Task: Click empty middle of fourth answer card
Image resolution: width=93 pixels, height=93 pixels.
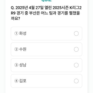Action: 50,81
